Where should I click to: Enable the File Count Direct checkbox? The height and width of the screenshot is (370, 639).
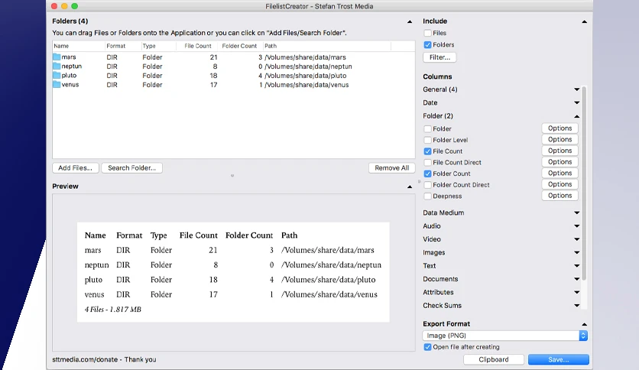(427, 162)
